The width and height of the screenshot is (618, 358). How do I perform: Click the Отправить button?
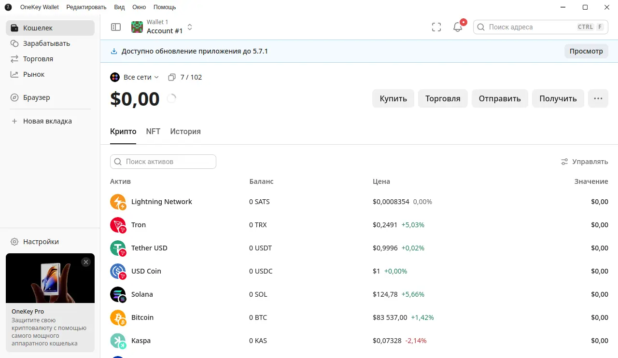pos(500,98)
